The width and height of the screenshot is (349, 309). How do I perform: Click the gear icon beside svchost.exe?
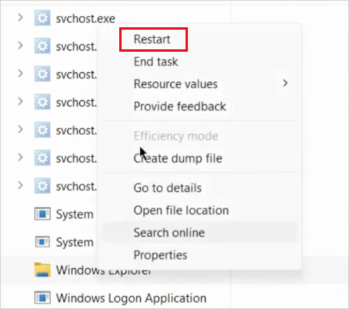click(x=42, y=18)
